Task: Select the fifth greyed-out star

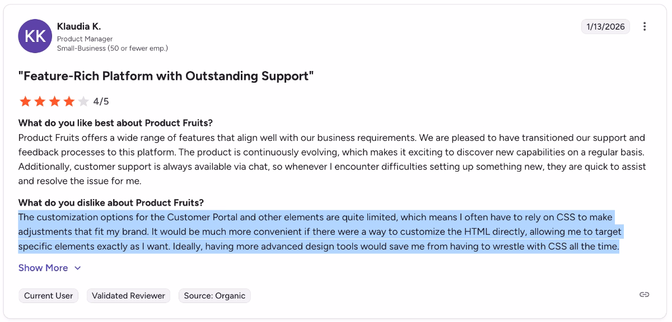Action: coord(83,101)
